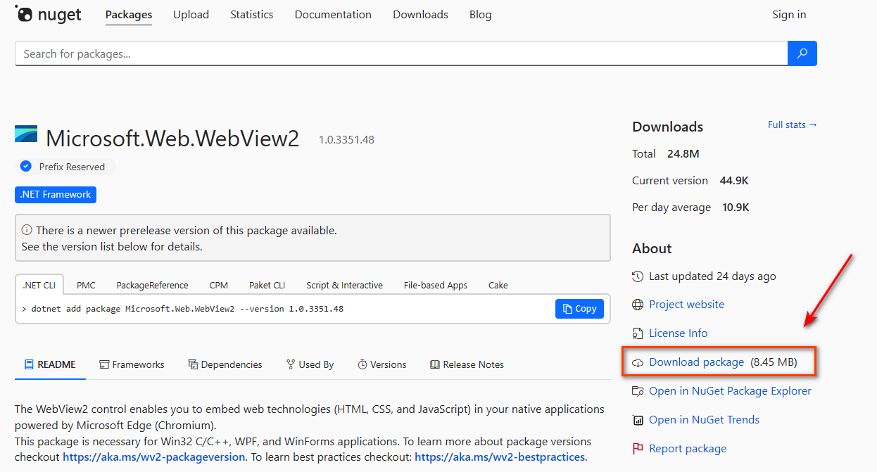Open the aka.ms/wv2-packageversion link
877x472 pixels.
[154, 457]
